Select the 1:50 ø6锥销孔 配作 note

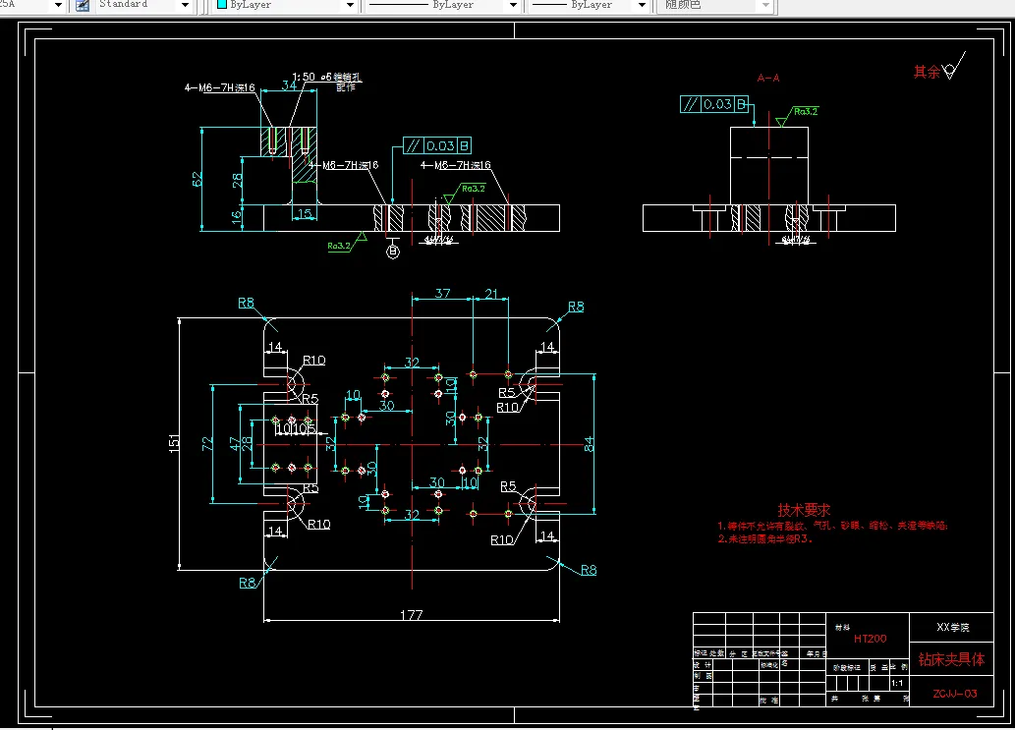pyautogui.click(x=327, y=81)
